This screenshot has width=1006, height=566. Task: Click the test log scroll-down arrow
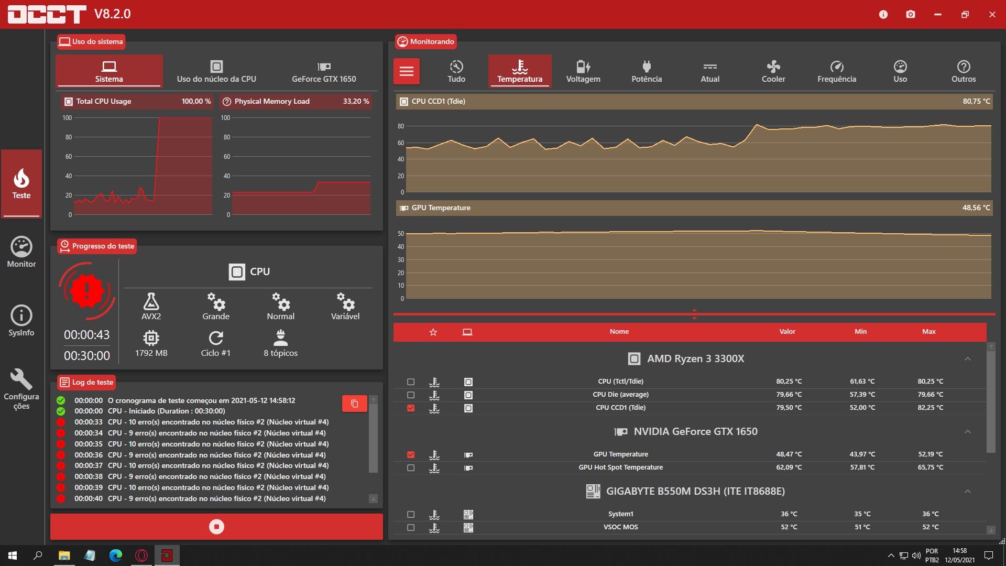373,499
